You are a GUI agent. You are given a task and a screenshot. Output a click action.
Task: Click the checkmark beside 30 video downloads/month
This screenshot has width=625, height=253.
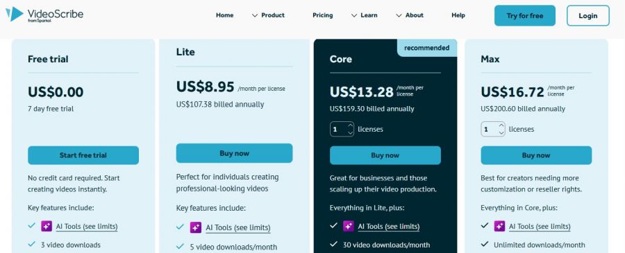pyautogui.click(x=333, y=244)
